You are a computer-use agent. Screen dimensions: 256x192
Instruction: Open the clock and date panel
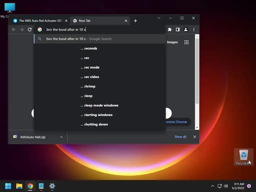tap(238, 186)
